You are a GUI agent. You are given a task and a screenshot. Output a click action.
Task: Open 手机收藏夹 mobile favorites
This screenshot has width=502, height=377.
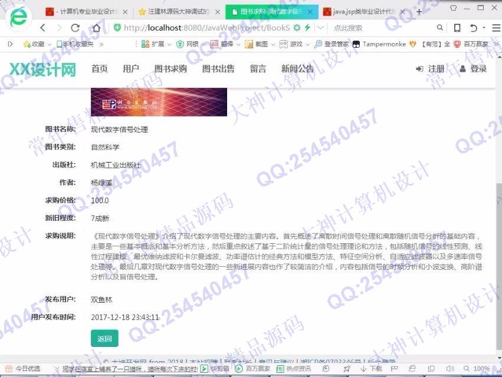click(76, 44)
